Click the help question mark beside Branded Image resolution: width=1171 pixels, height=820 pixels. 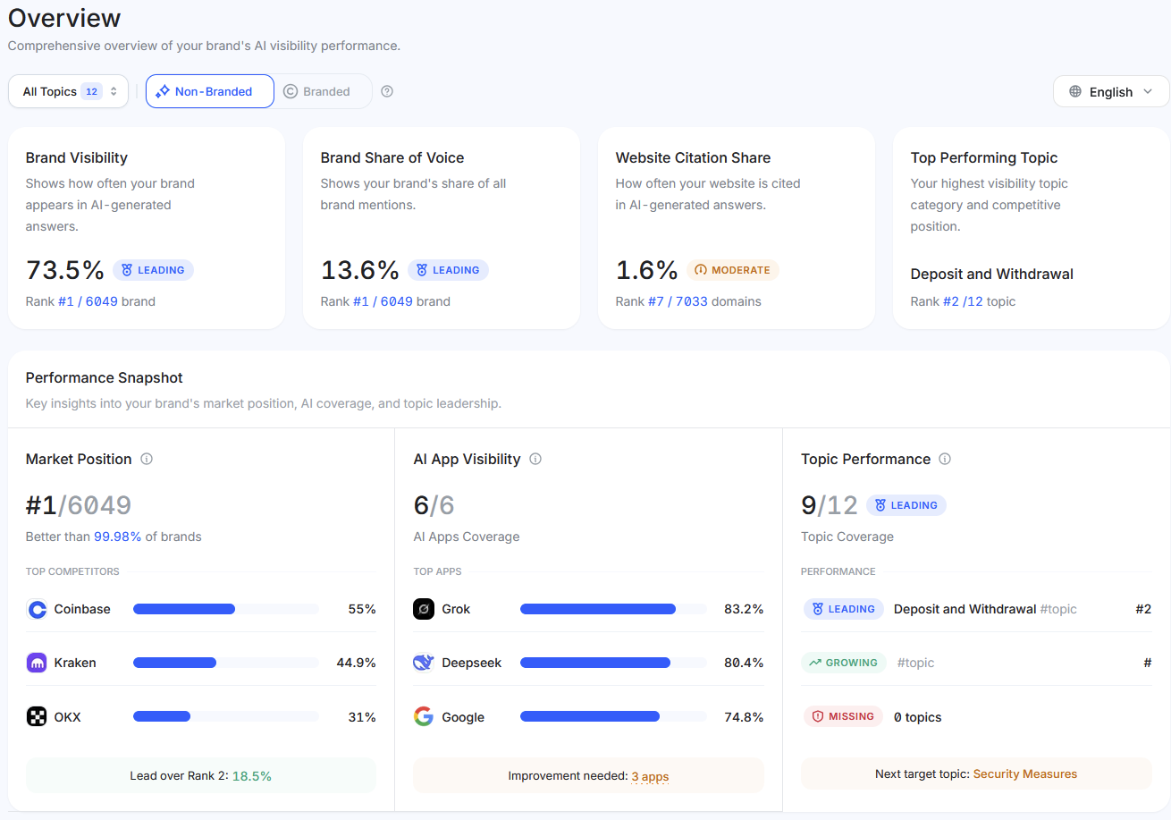click(x=386, y=90)
